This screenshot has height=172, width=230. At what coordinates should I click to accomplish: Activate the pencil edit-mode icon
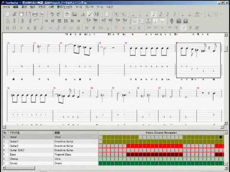point(90,14)
